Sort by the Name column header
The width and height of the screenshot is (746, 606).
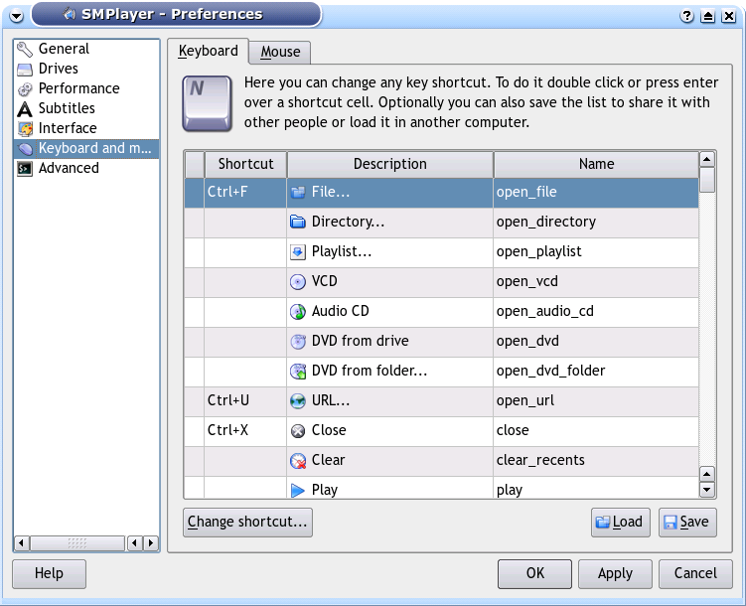(596, 164)
